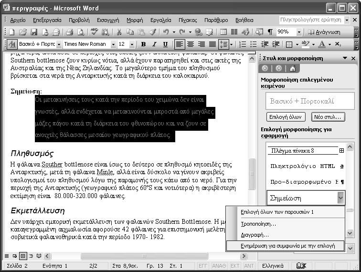The height and width of the screenshot is (272, 361).
Task: Click the numbered list icon
Action: pyautogui.click(x=243, y=44)
